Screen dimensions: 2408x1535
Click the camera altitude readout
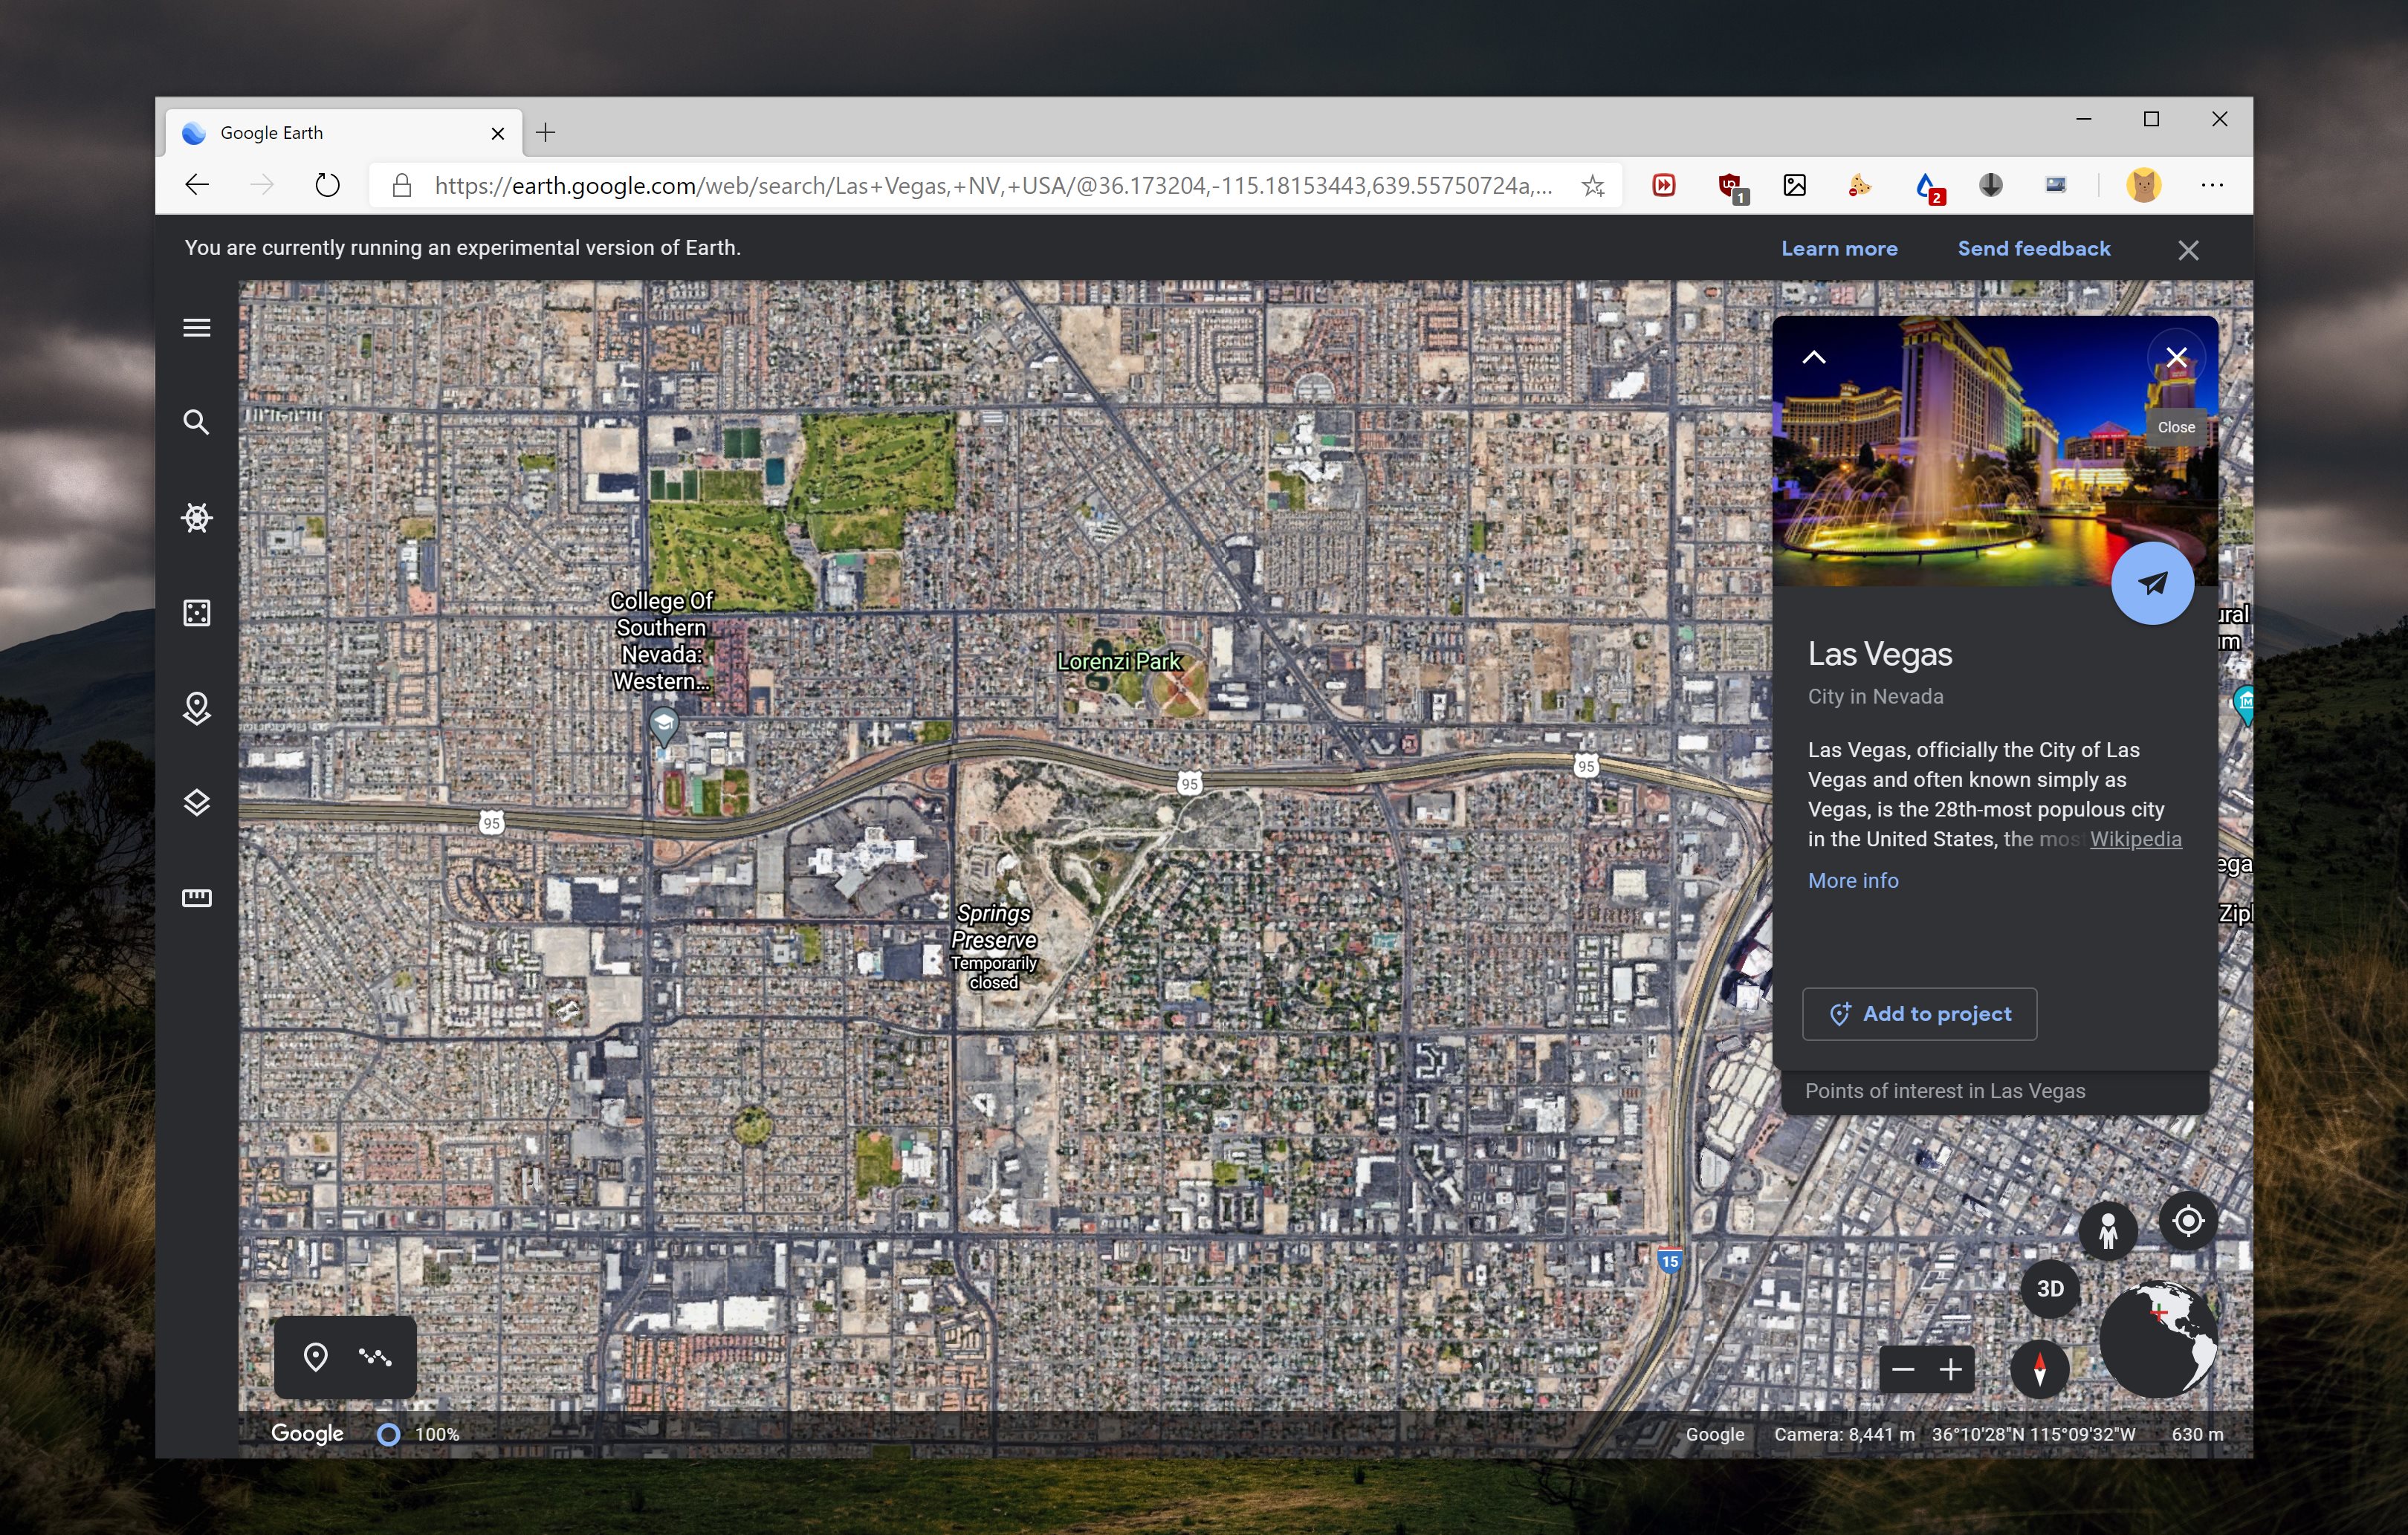1844,1434
